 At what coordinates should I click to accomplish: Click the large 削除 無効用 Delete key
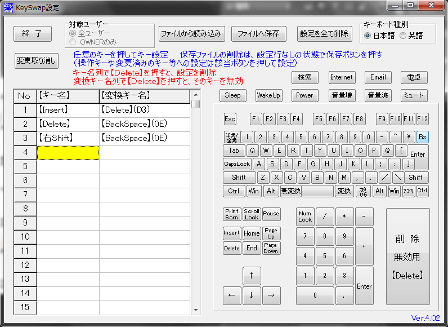(x=407, y=257)
